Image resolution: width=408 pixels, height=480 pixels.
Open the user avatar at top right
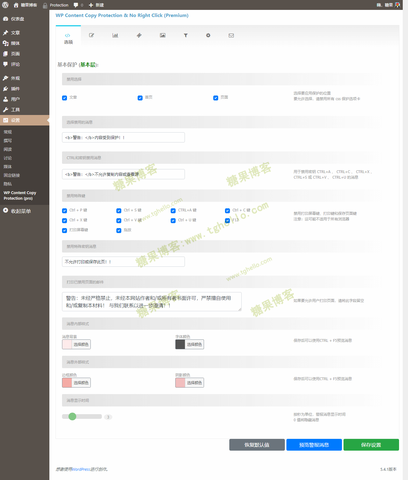tap(398, 5)
